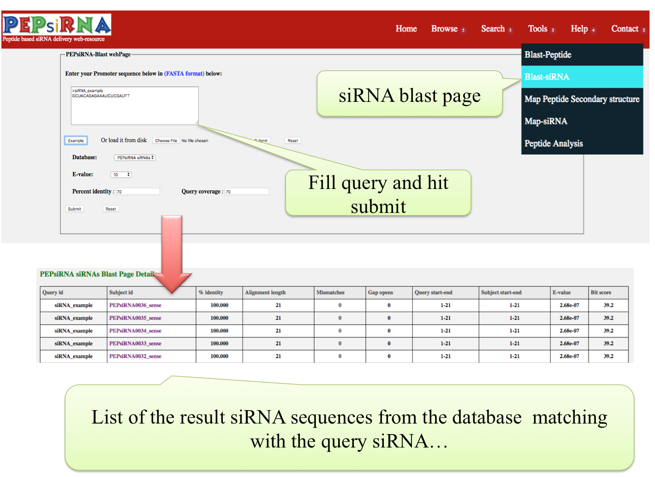This screenshot has height=477, width=655.
Task: Open the Database PEPsiRNA siRNAs dropdown
Action: [x=135, y=158]
